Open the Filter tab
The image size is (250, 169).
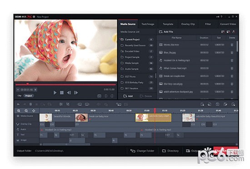pyautogui.click(x=208, y=24)
